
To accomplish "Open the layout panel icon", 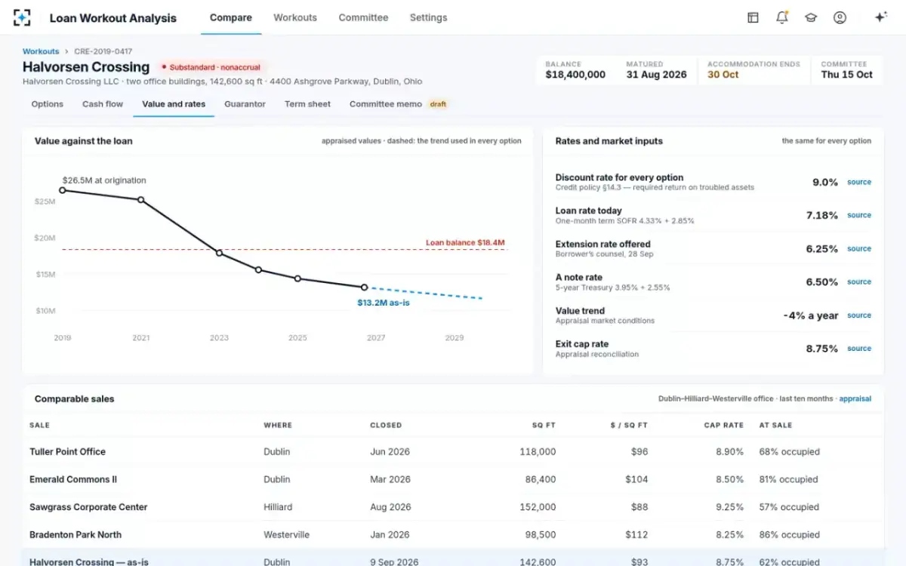I will point(753,17).
